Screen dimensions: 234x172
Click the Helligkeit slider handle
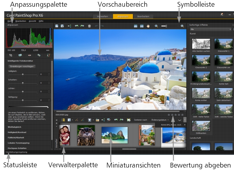(x=23, y=74)
